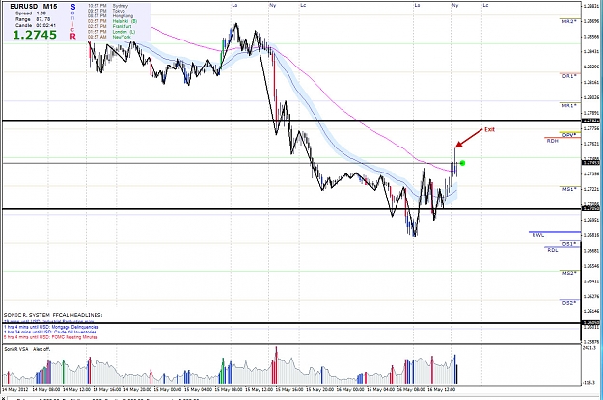This screenshot has height=400, width=603.
Task: Click the 15 May 12:00 time axis label
Action: click(x=259, y=389)
